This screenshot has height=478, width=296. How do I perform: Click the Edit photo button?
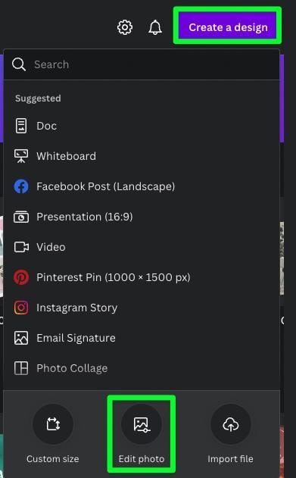pos(142,434)
